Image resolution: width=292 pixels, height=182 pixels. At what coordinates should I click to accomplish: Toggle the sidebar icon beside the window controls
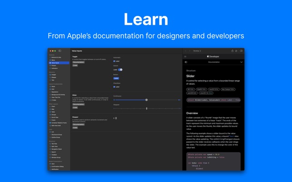pos(60,51)
